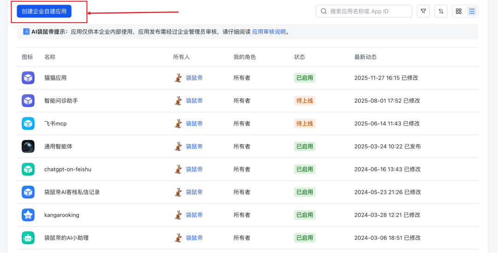Switch to grid view layout
Viewport: 498px width, 253px height.
pyautogui.click(x=458, y=11)
